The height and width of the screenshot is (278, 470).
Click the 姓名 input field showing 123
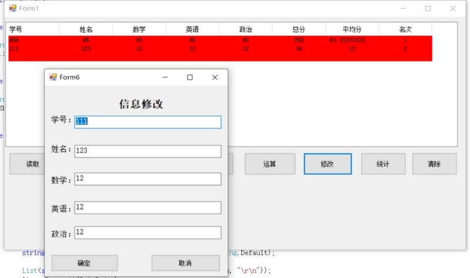[x=148, y=151]
